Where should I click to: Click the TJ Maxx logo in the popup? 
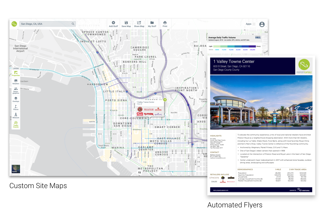tap(148, 114)
